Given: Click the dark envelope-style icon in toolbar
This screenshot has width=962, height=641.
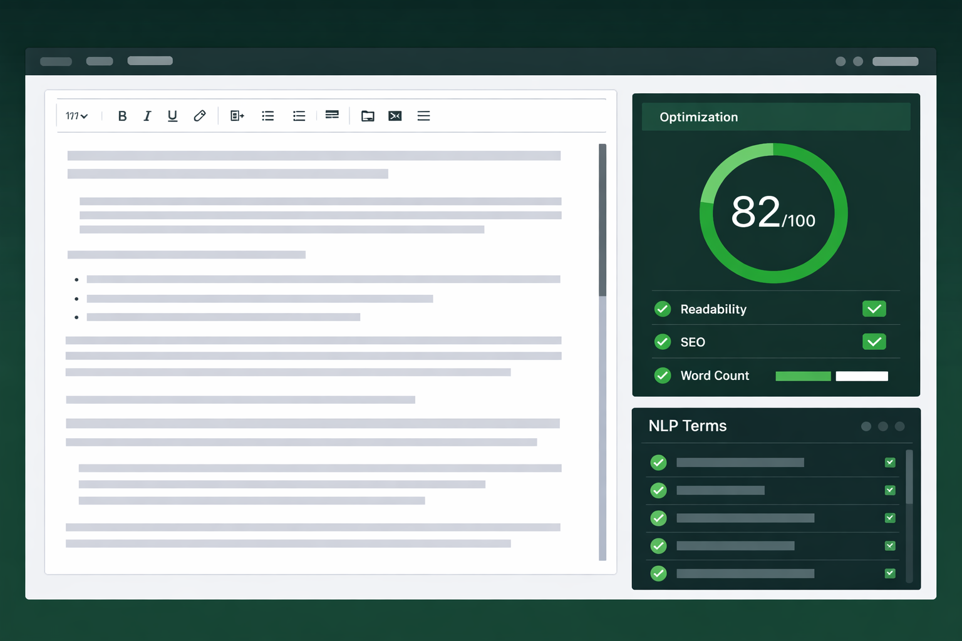Looking at the screenshot, I should [395, 116].
